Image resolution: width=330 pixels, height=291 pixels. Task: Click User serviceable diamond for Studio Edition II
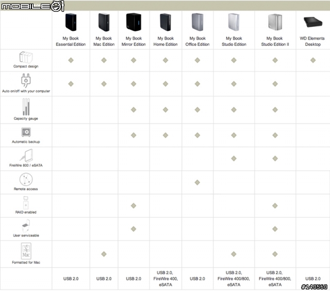pos(275,229)
